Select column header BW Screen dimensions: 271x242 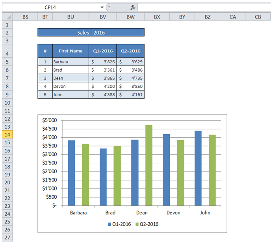(x=130, y=17)
